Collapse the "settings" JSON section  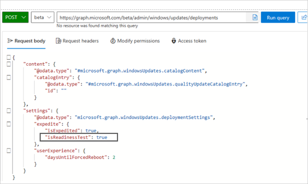tap(9, 111)
